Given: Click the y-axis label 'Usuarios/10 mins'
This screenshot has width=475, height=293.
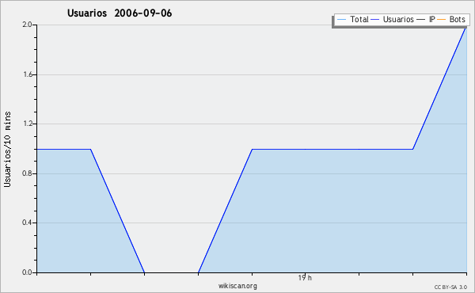Looking at the screenshot, I should pyautogui.click(x=7, y=150).
